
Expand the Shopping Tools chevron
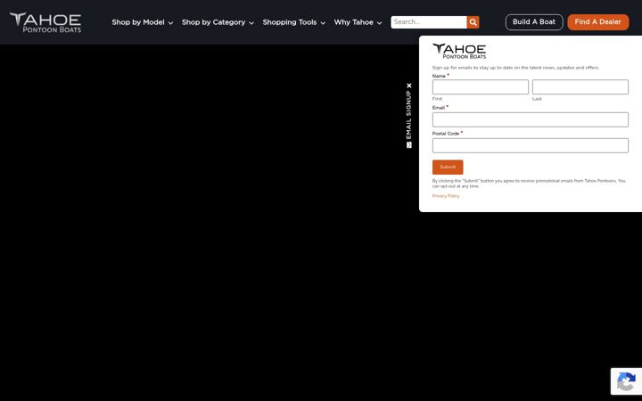pos(323,23)
